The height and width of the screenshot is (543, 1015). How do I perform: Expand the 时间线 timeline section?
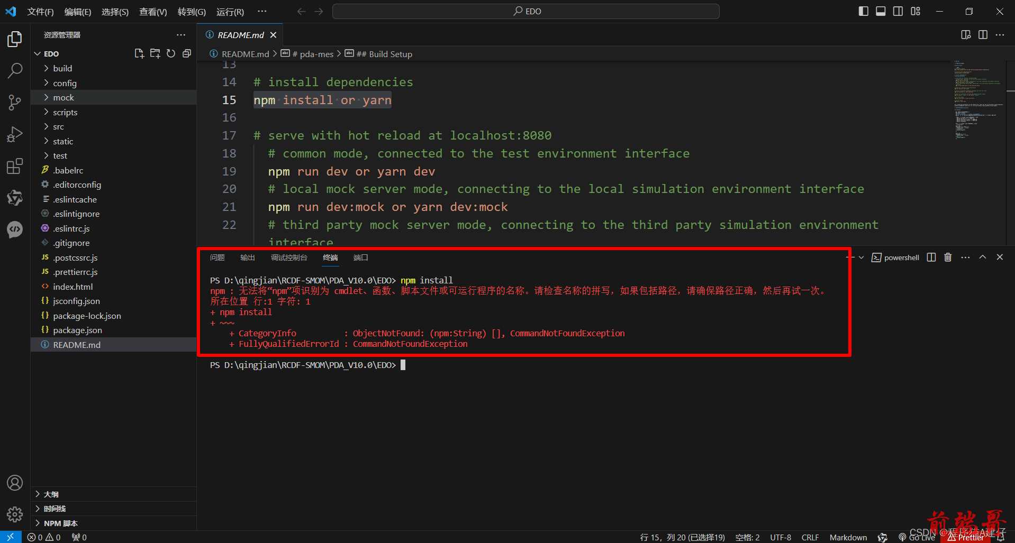(114, 509)
